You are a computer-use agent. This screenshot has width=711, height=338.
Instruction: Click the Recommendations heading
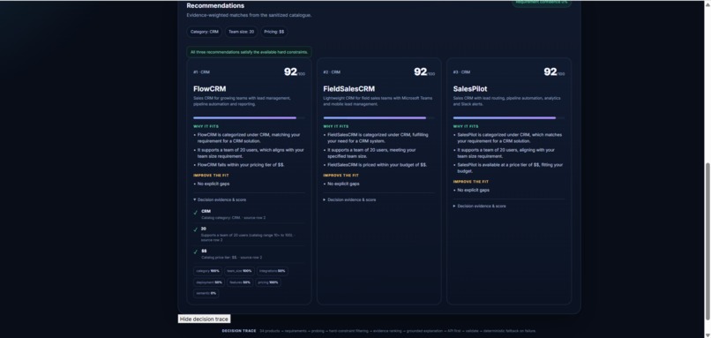tap(215, 5)
